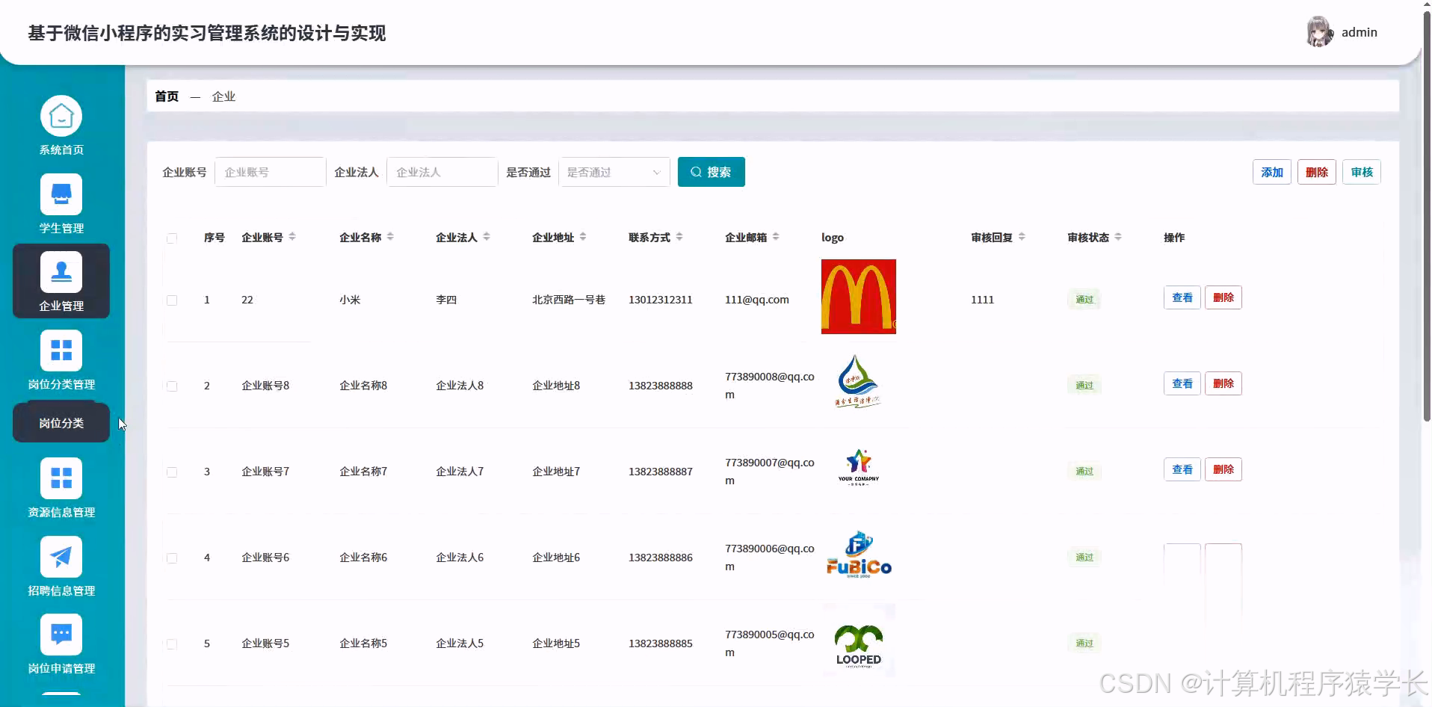Sort by 企业名称 using its arrows
The image size is (1432, 707).
pos(392,236)
